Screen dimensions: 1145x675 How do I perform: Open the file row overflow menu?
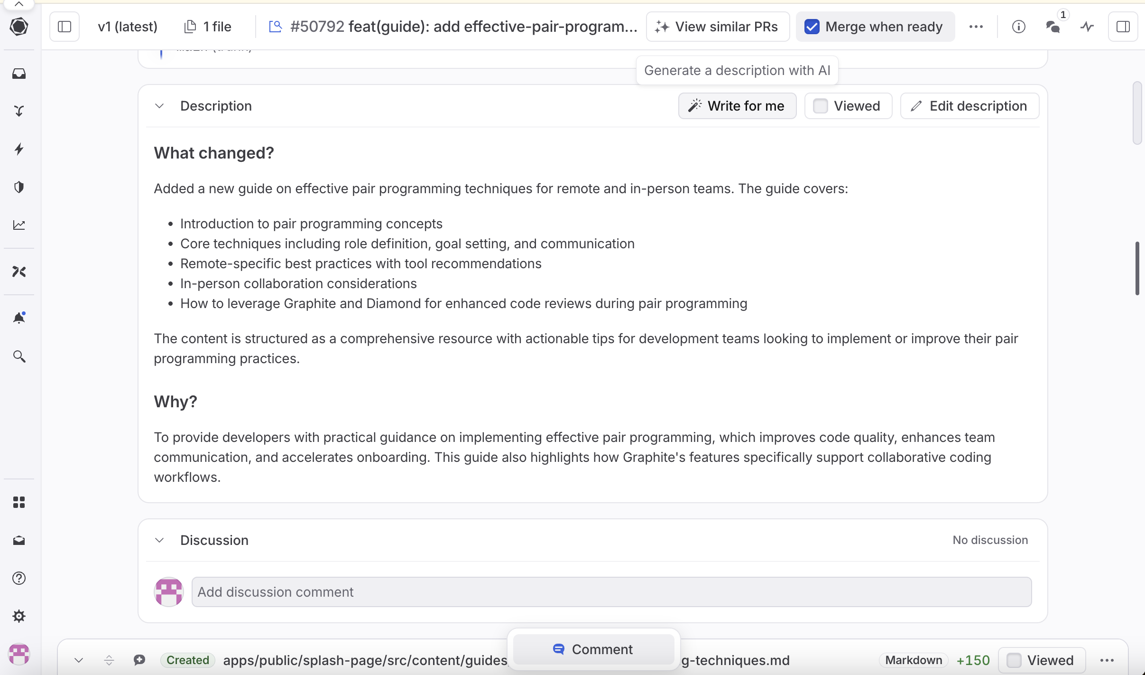tap(1107, 660)
